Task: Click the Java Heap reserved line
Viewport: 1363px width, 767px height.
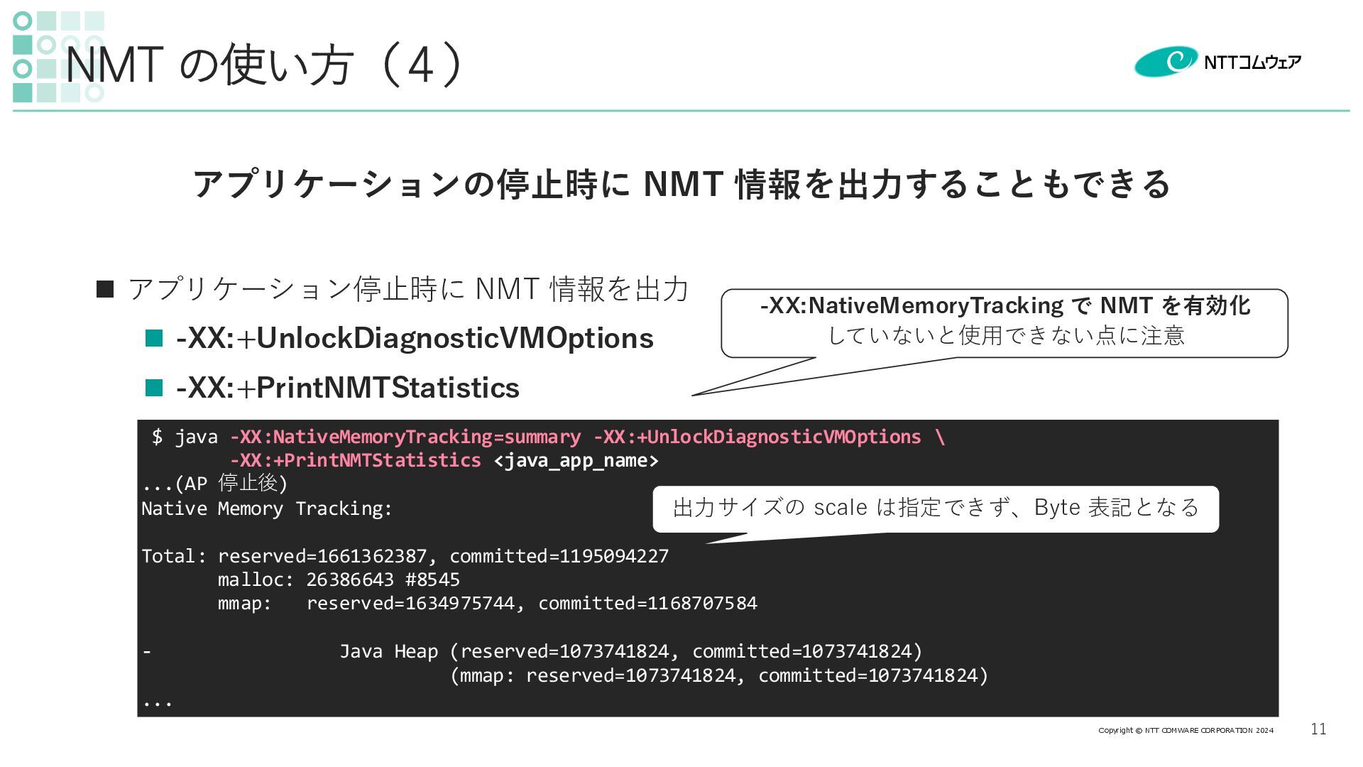Action: point(630,651)
